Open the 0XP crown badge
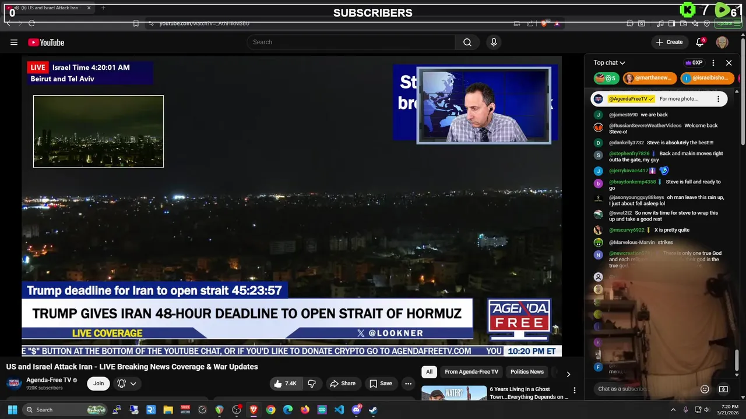746x419 pixels. point(694,63)
